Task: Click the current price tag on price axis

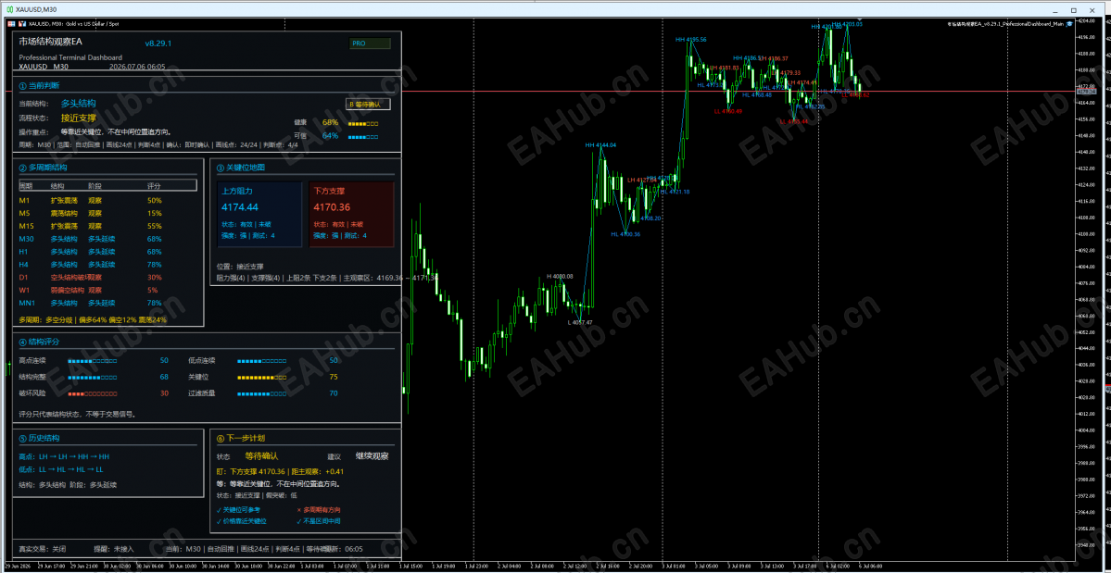Action: (x=1086, y=92)
